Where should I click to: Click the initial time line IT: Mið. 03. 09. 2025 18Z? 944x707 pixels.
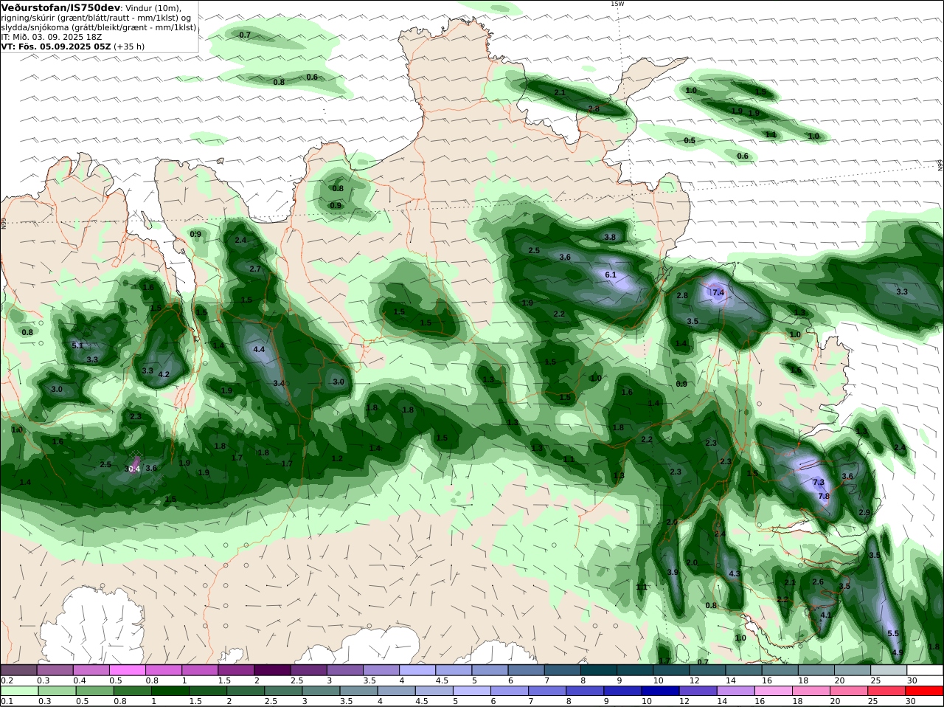tap(51, 36)
